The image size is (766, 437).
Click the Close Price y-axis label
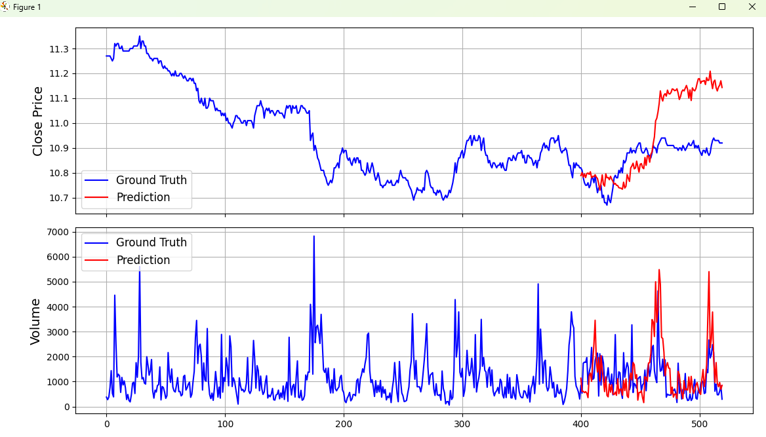click(37, 121)
